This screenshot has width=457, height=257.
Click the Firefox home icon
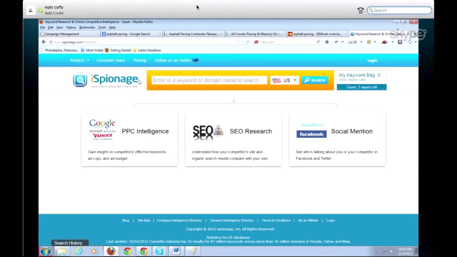click(x=327, y=42)
